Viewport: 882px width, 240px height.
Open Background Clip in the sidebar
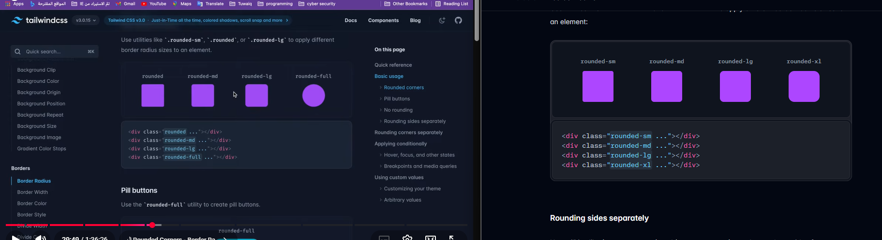[36, 70]
